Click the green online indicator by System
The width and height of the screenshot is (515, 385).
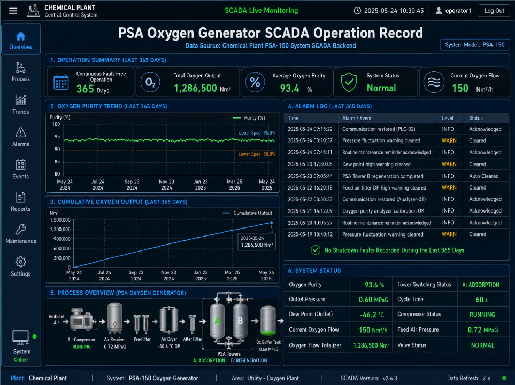pos(34,336)
